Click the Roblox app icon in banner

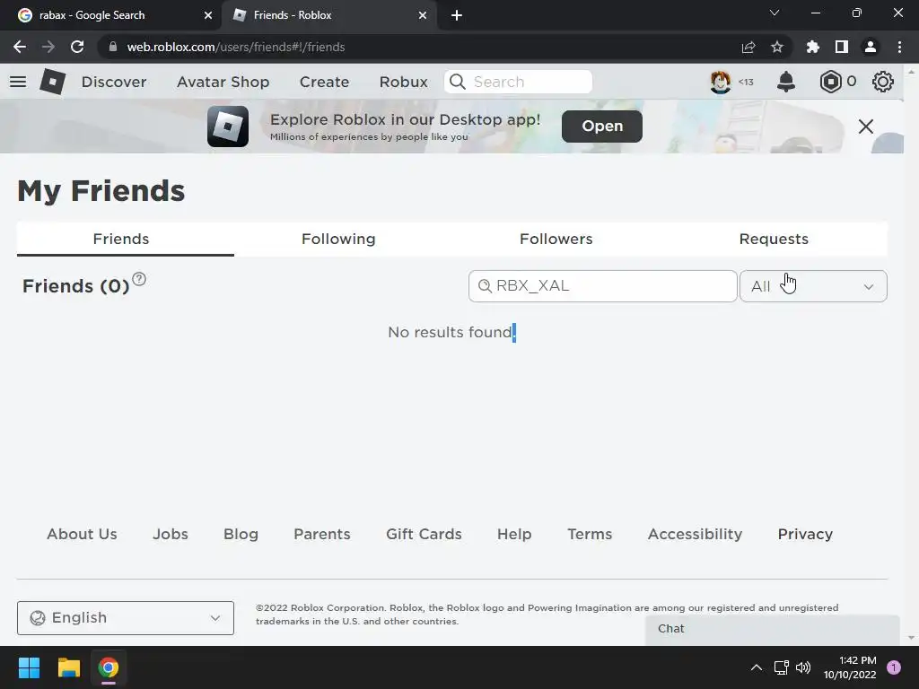click(228, 126)
